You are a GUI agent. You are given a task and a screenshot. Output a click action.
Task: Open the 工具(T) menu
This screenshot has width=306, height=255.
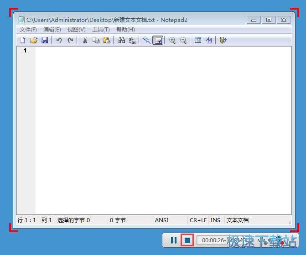101,30
